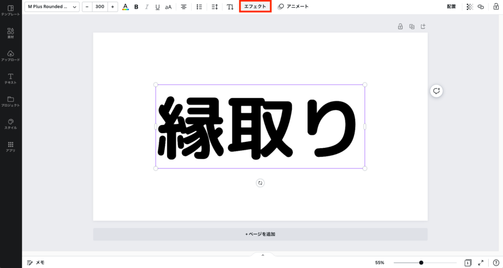Open the text color picker
Image resolution: width=503 pixels, height=268 pixels.
pyautogui.click(x=125, y=7)
